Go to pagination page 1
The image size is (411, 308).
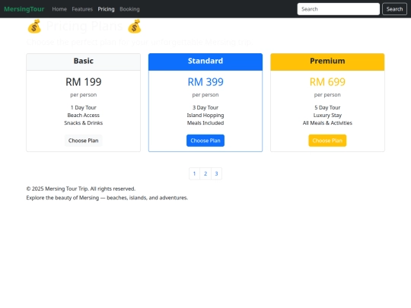[x=195, y=173]
